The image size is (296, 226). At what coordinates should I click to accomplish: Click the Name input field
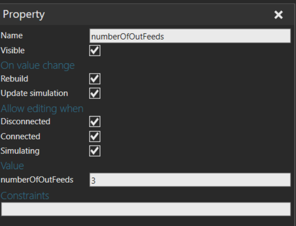click(x=190, y=36)
